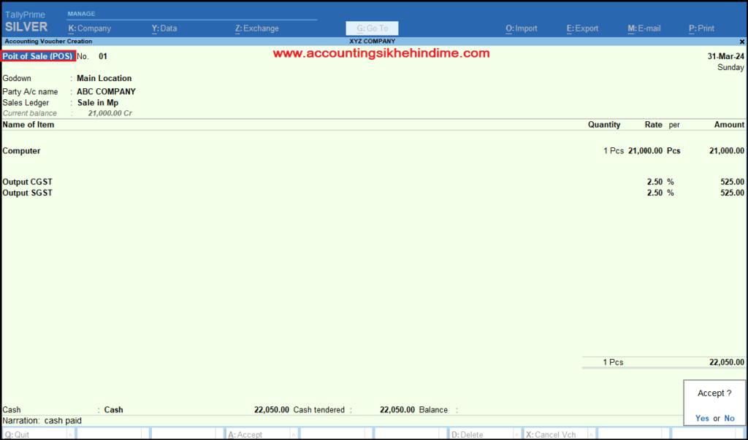Image resolution: width=748 pixels, height=440 pixels.
Task: Expand the arrow beside D: Delete
Action: [517, 434]
